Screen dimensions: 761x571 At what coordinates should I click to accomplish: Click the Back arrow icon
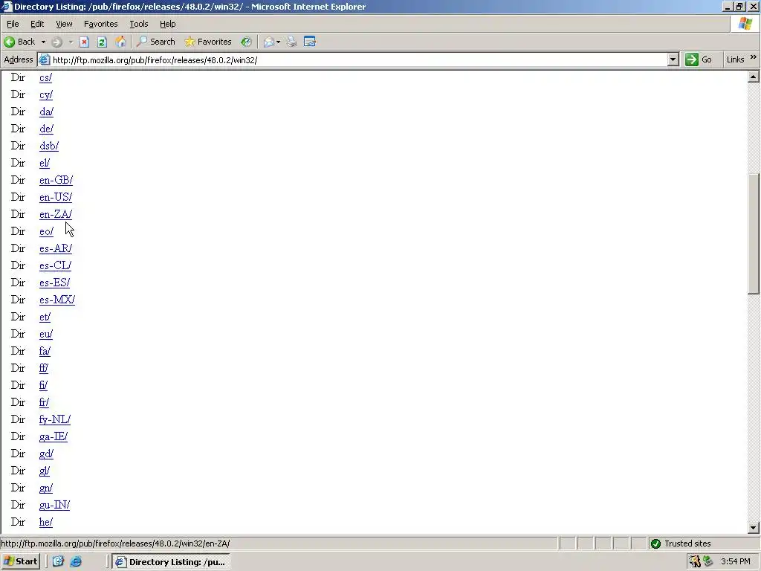(x=9, y=42)
